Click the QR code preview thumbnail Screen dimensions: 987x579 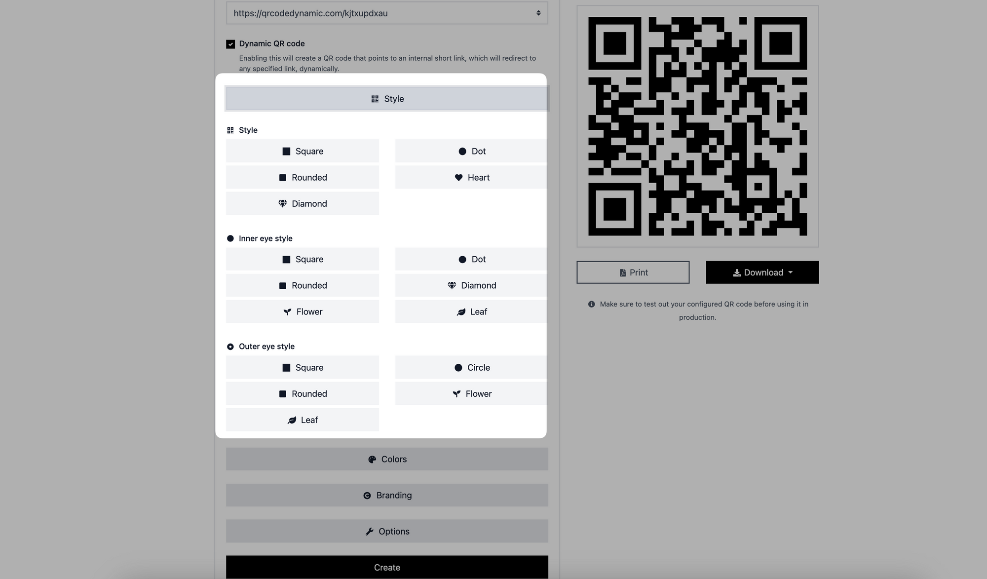click(697, 126)
